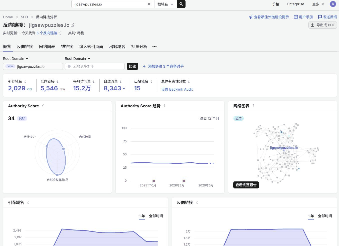This screenshot has height=246, width=339.
Task: Open the first Root Domain dropdown
Action: (x=16, y=59)
